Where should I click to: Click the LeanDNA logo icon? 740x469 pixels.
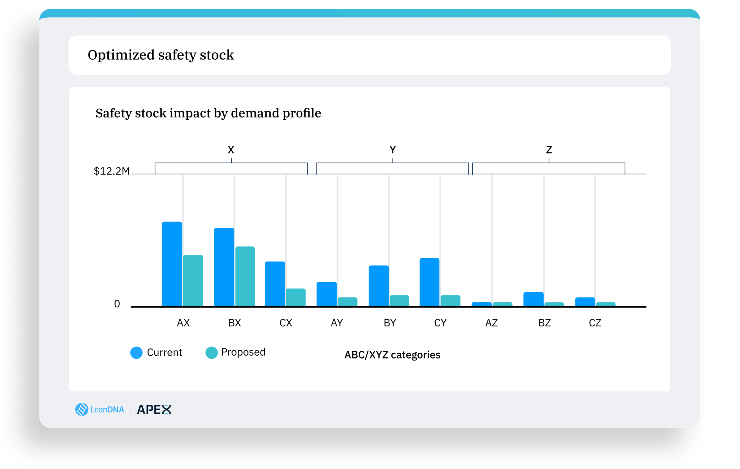click(x=82, y=409)
